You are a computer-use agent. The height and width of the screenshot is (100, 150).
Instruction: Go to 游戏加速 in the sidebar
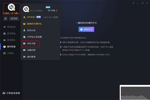coord(11,27)
